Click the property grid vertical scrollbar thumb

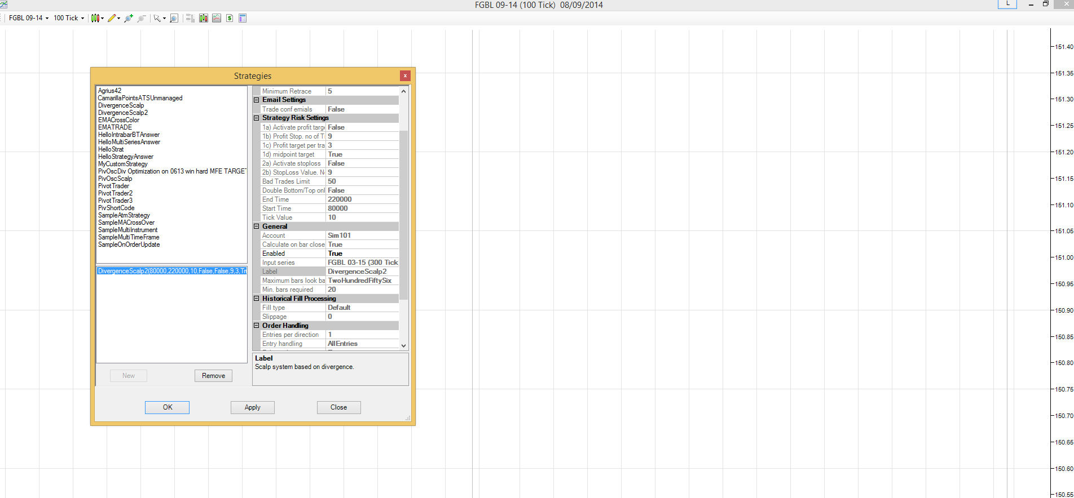(403, 215)
